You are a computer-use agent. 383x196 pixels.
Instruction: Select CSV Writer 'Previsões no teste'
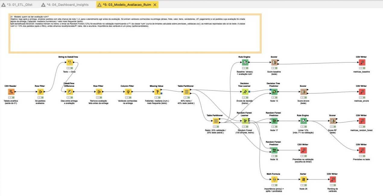click(362, 150)
